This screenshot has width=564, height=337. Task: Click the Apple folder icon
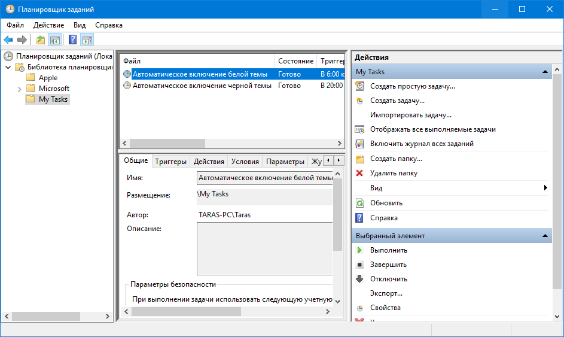pos(31,77)
